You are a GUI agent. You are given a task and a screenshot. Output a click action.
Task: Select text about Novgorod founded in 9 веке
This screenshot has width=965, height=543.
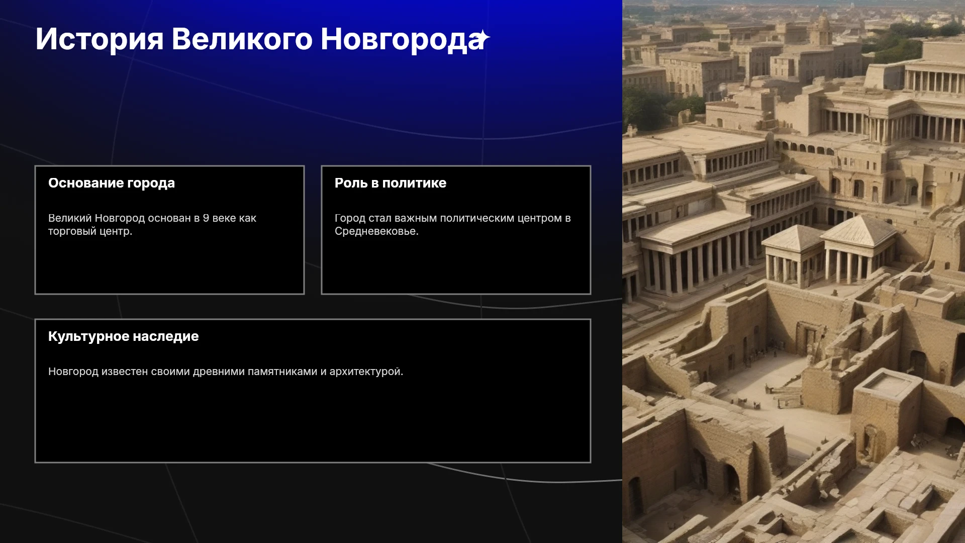click(x=152, y=225)
